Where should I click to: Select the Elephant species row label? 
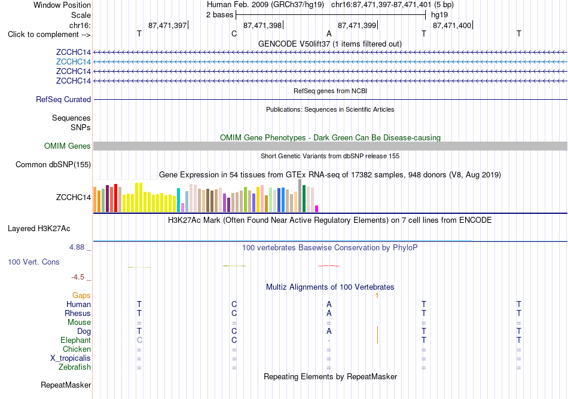pos(75,340)
